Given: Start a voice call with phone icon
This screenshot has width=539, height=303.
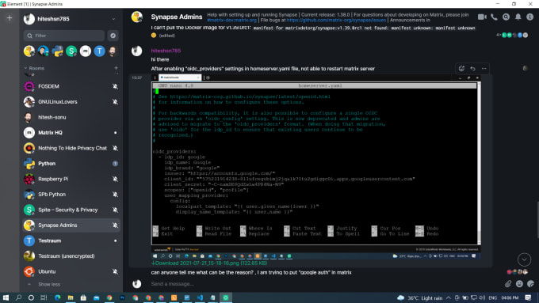Looking at the screenshot, I should [494, 17].
